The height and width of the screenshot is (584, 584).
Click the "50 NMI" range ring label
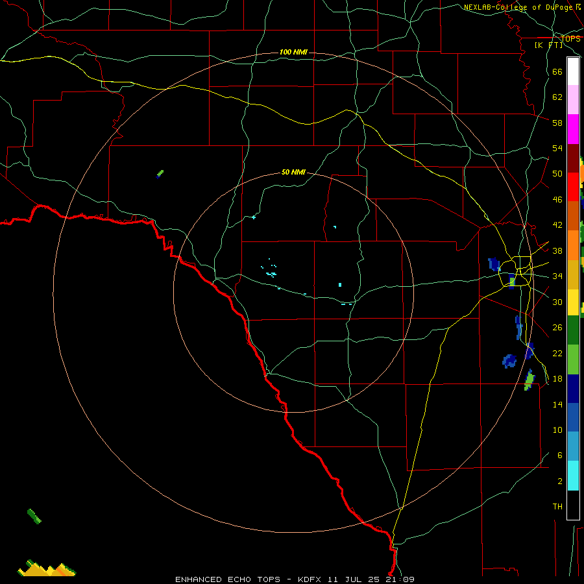(293, 172)
